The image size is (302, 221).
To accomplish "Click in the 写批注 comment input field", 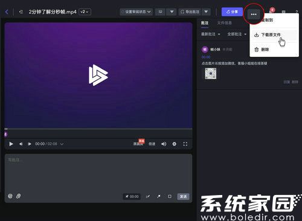I will 98,173.
